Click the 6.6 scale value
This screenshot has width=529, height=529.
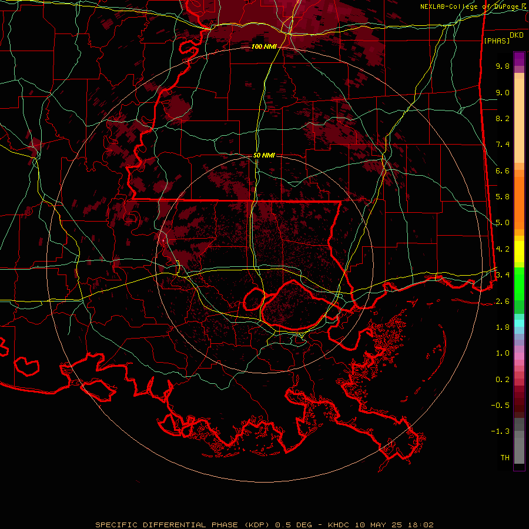[x=503, y=170]
